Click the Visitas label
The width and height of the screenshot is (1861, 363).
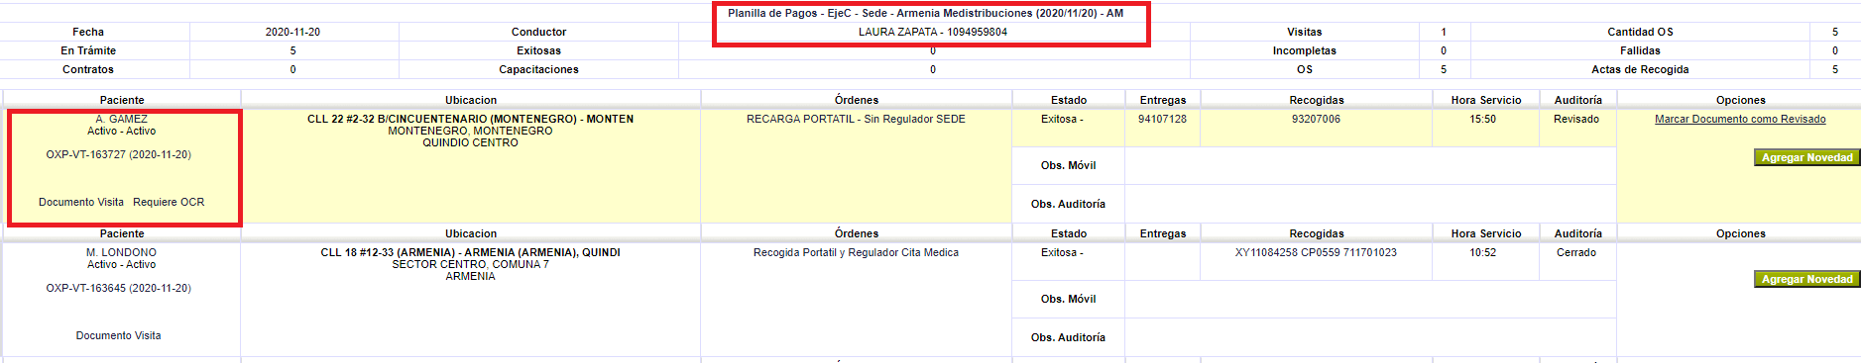click(1304, 32)
